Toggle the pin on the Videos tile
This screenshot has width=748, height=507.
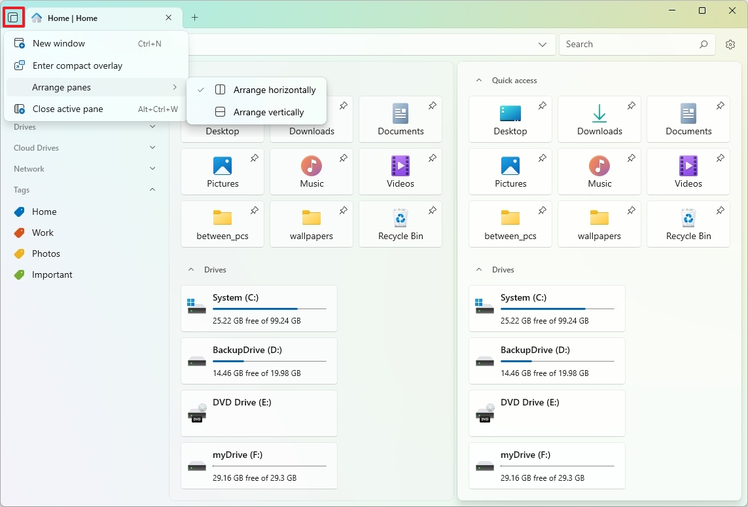point(432,158)
